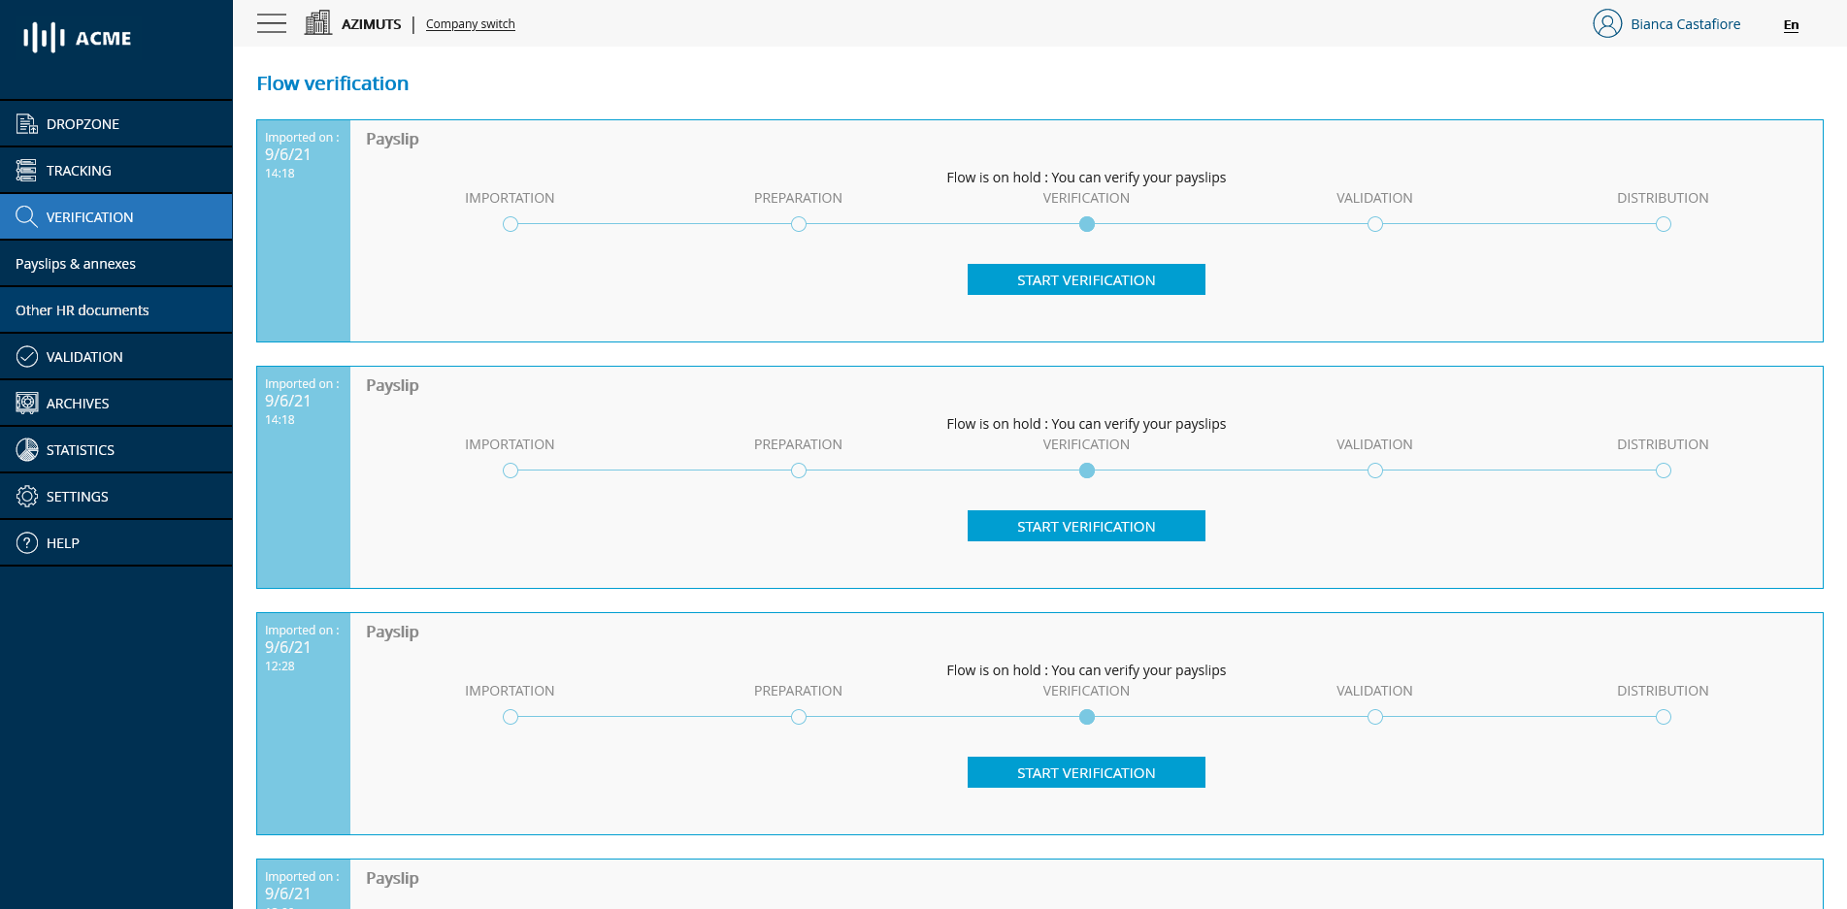Select the Validation menu item
The height and width of the screenshot is (909, 1847).
click(84, 357)
